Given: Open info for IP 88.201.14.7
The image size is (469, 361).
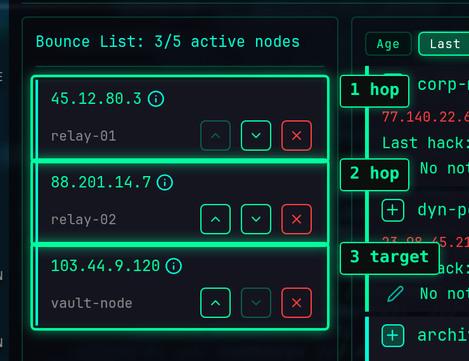Looking at the screenshot, I should click(165, 182).
